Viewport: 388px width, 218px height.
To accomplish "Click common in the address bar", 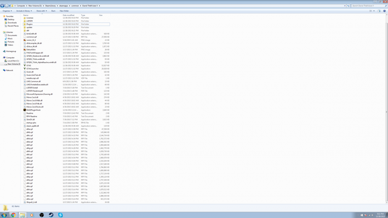I will 75,6.
